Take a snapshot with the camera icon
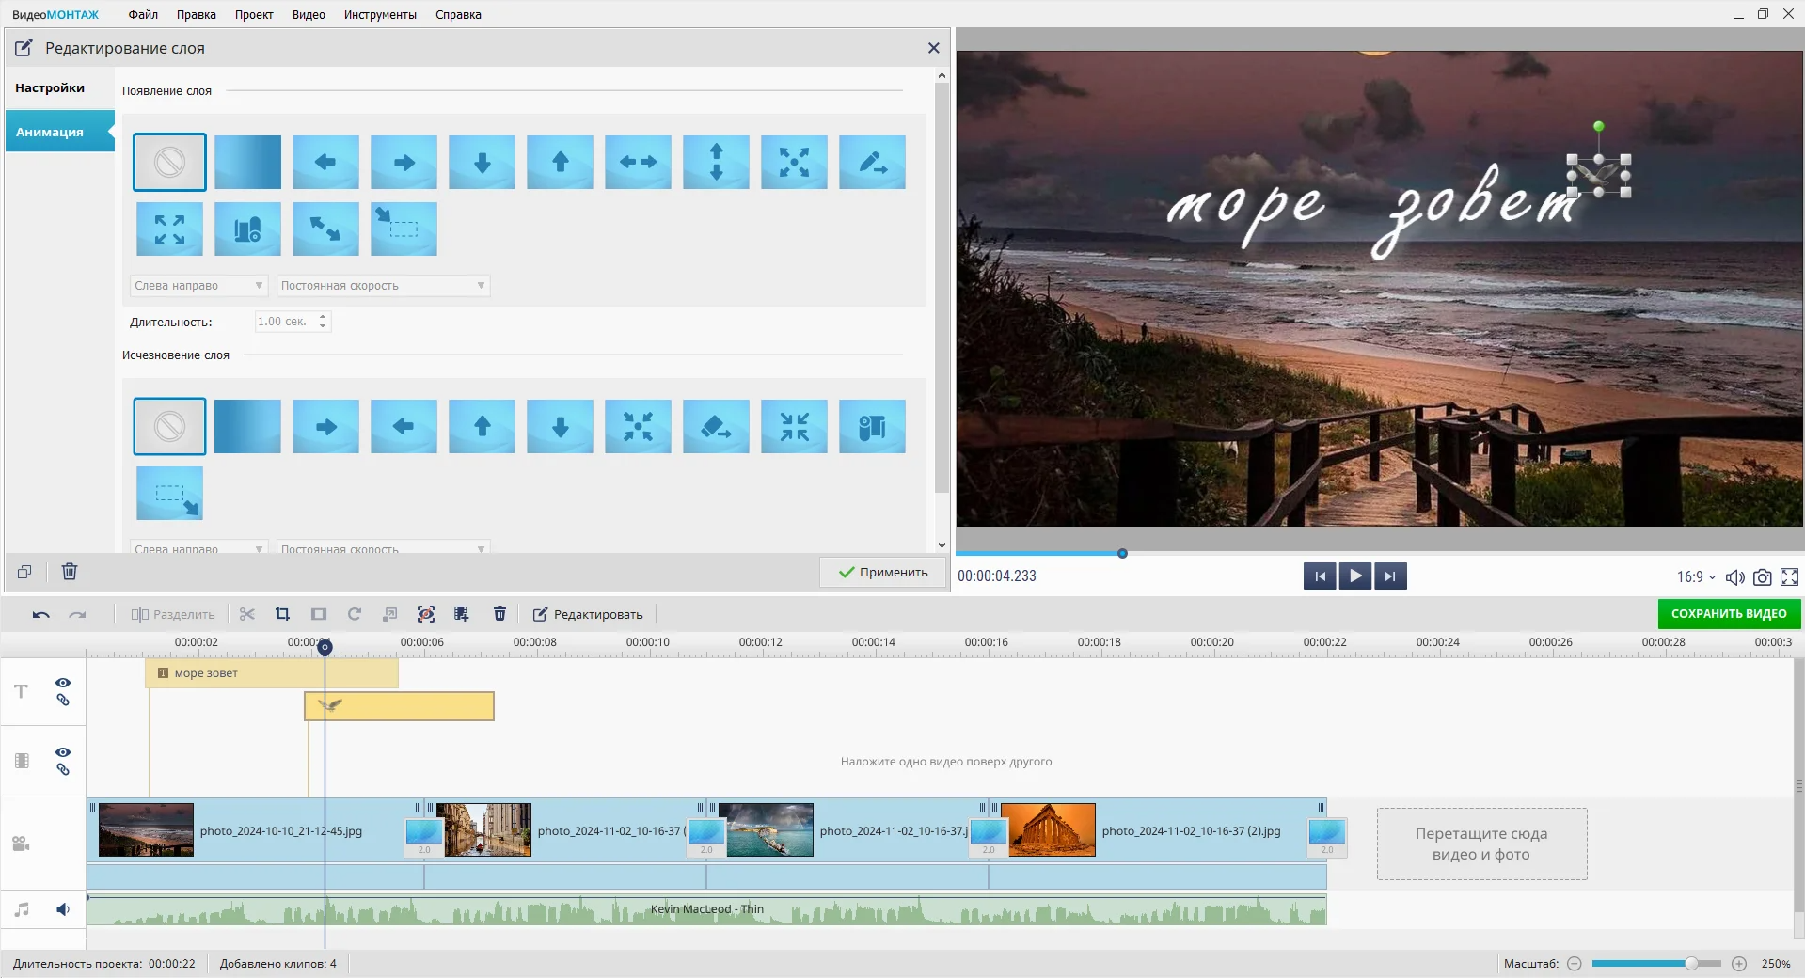 (1762, 577)
